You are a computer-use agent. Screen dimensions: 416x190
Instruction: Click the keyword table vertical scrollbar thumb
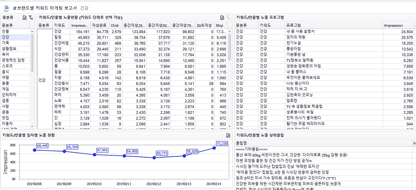229,47
